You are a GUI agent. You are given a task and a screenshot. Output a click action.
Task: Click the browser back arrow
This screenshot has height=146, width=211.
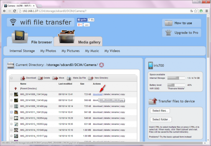click(x=5, y=11)
